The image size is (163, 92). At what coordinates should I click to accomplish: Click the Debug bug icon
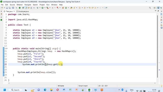pyautogui.click(x=37, y=8)
